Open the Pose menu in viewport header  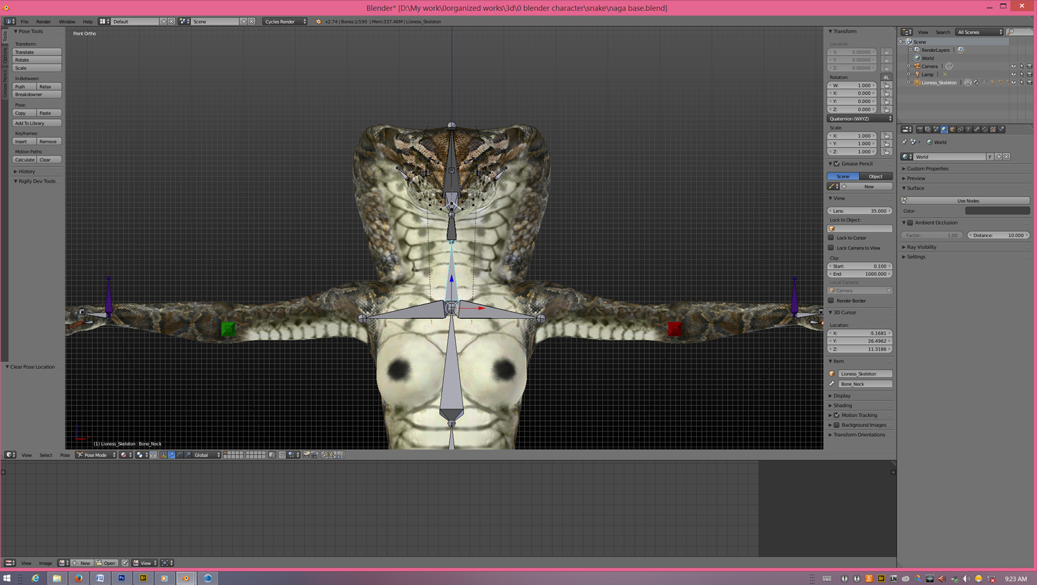point(64,455)
